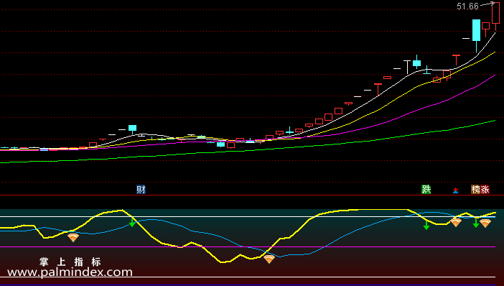504x286 pixels.
Task: Click the leftmost green down-arrow signal
Action: pos(132,222)
